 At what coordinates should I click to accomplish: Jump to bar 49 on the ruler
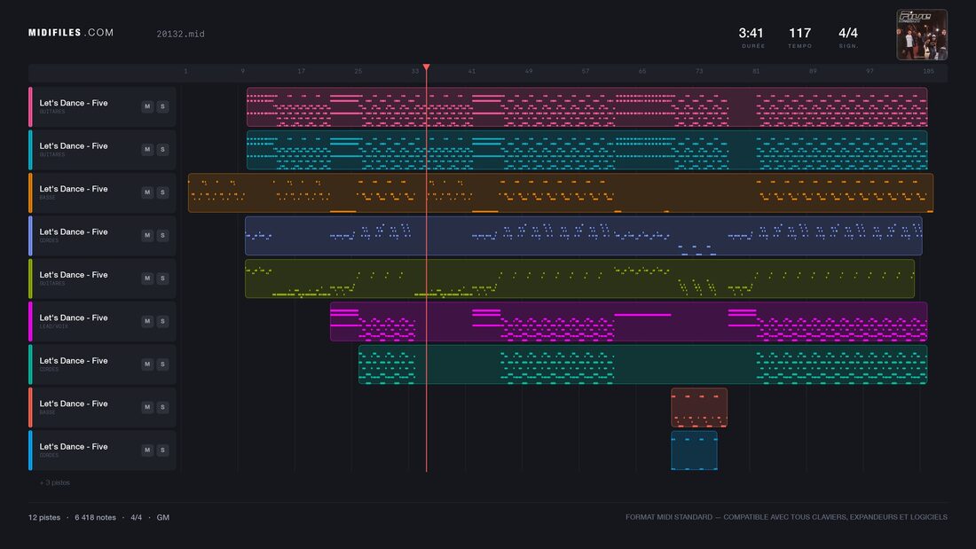coord(529,72)
